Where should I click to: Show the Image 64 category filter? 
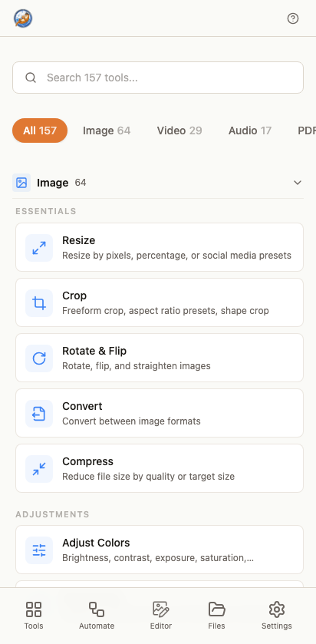point(107,130)
